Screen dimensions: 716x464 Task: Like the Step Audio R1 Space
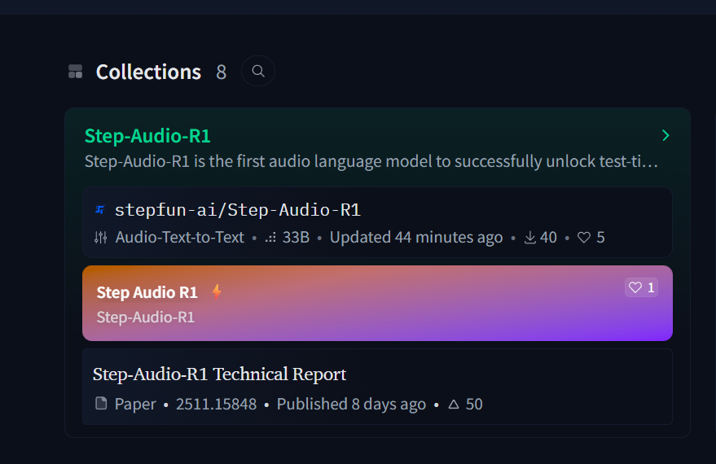pos(641,287)
